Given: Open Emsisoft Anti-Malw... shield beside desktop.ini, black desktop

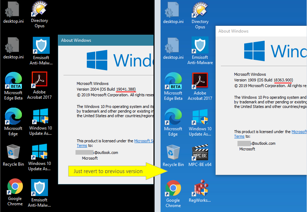Looking at the screenshot, I should [41, 51].
